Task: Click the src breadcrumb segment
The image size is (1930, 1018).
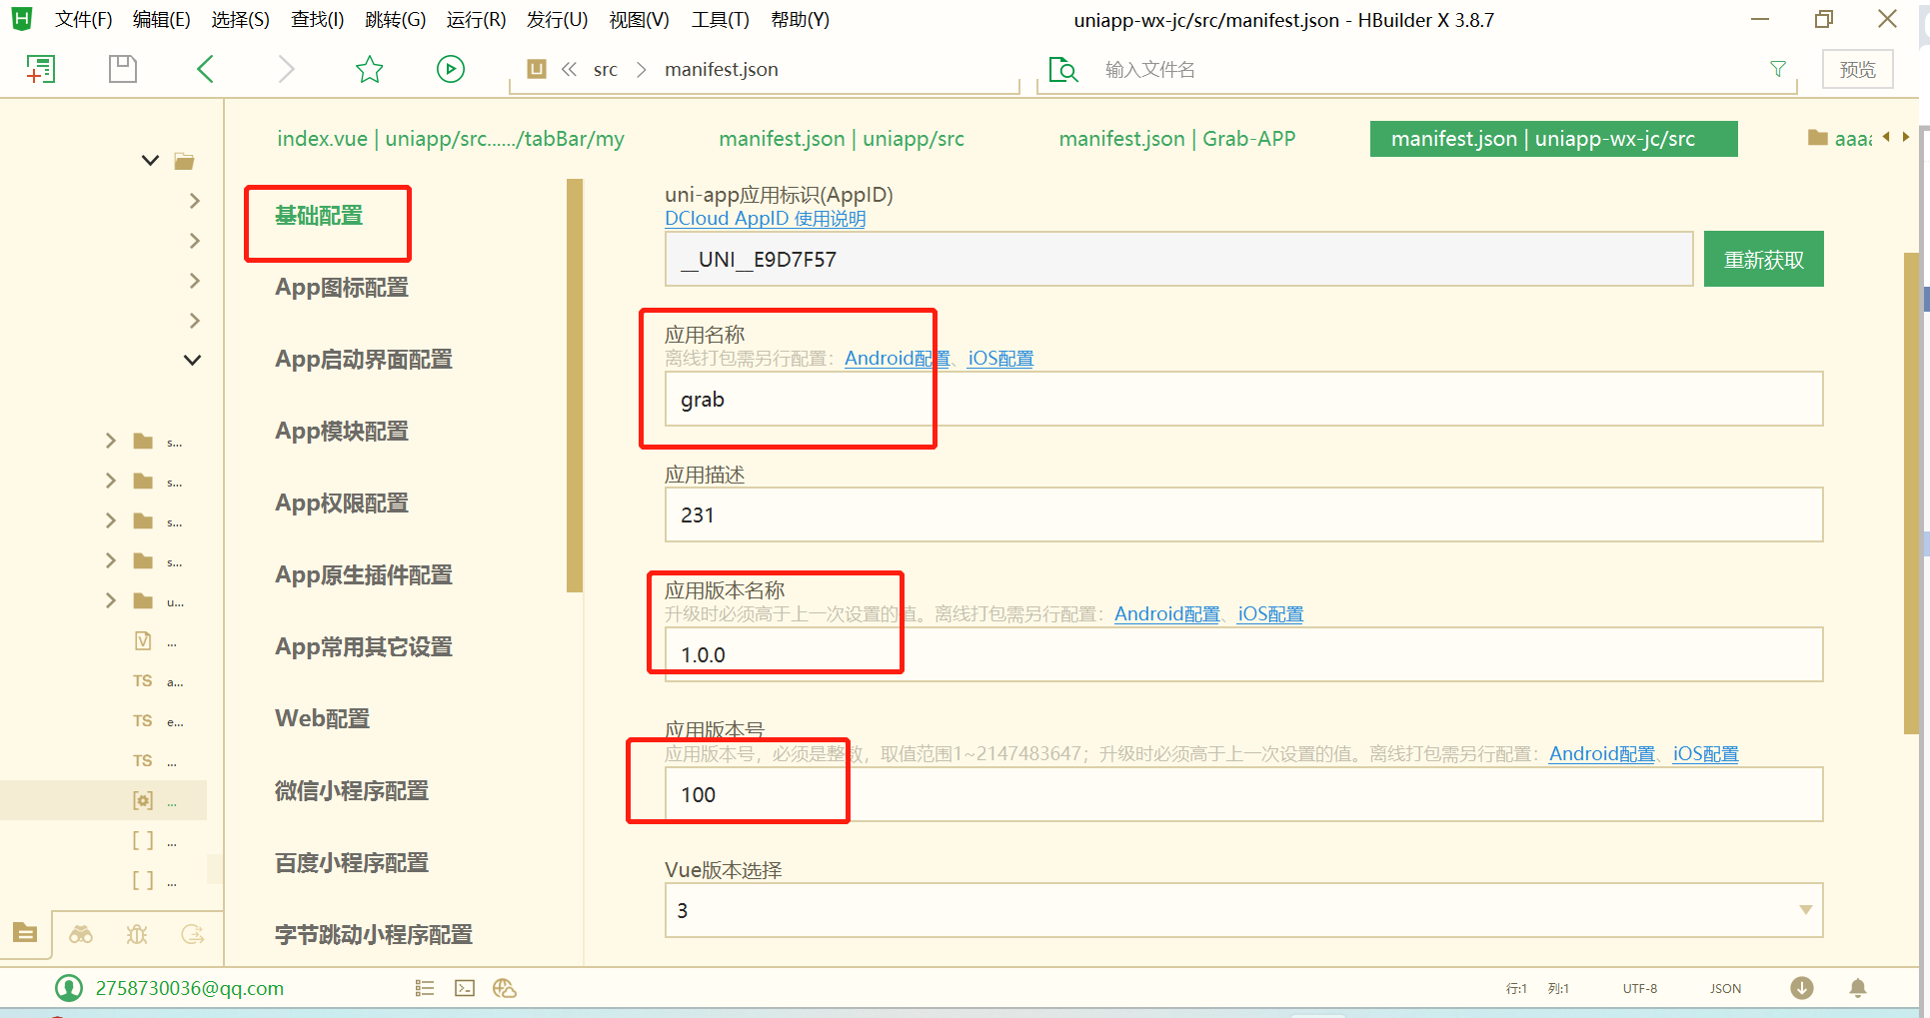Action: (605, 70)
